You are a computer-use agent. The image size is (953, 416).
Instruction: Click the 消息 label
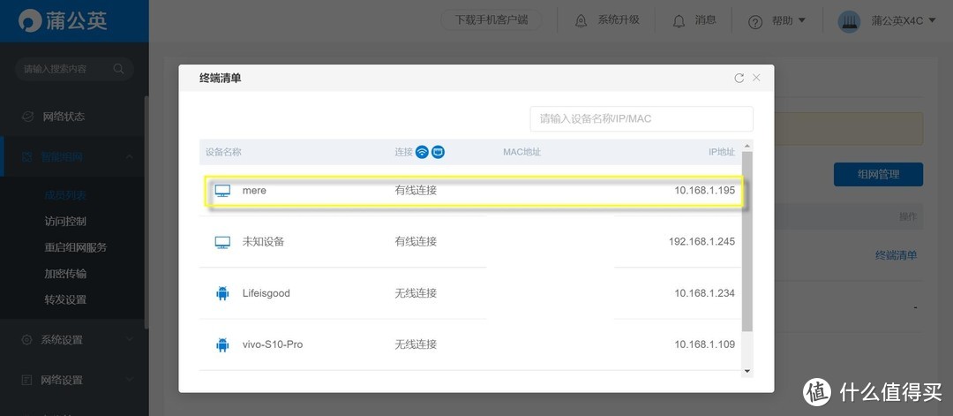tap(706, 20)
